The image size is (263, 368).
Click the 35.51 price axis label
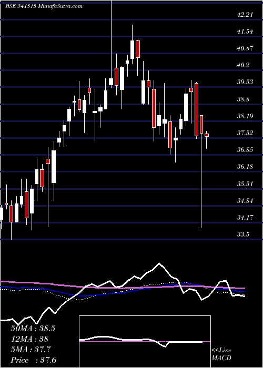pyautogui.click(x=245, y=183)
